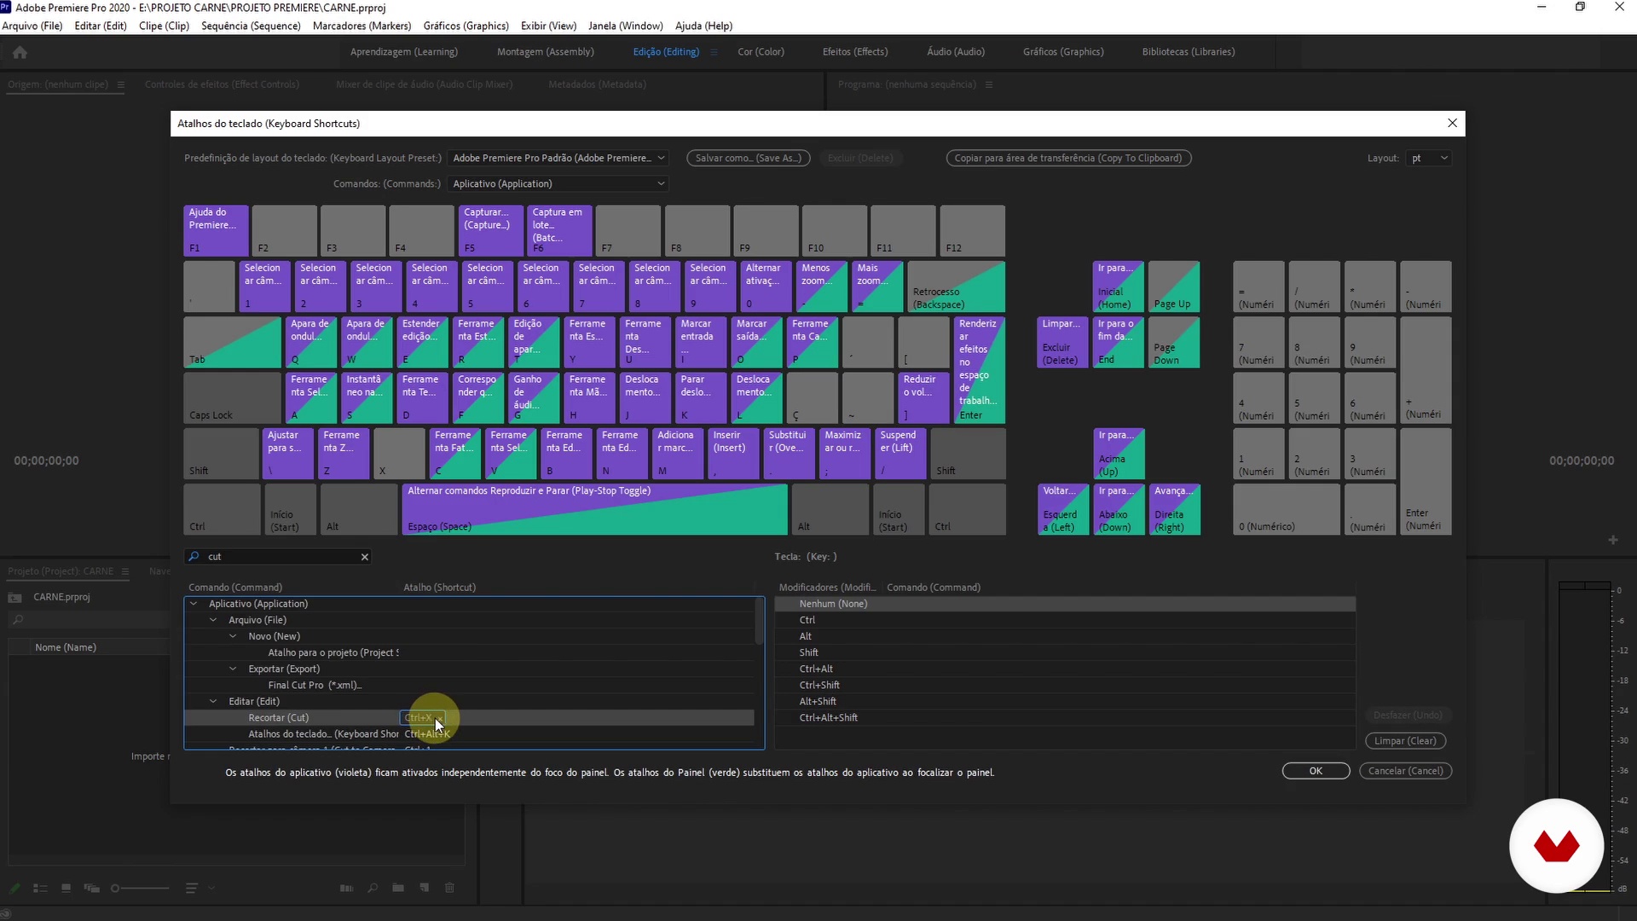The image size is (1637, 921).
Task: Click the list view icon in Project panel
Action: [x=40, y=888]
